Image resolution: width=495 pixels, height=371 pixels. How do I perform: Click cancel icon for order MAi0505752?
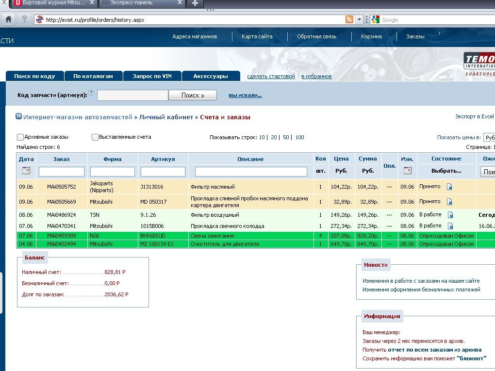pos(449,187)
